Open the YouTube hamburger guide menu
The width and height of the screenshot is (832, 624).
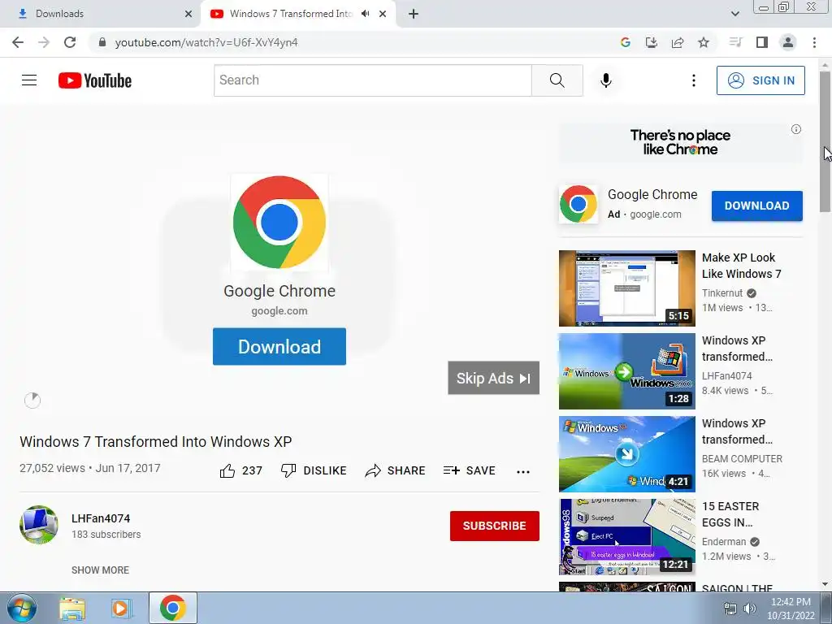tap(29, 80)
